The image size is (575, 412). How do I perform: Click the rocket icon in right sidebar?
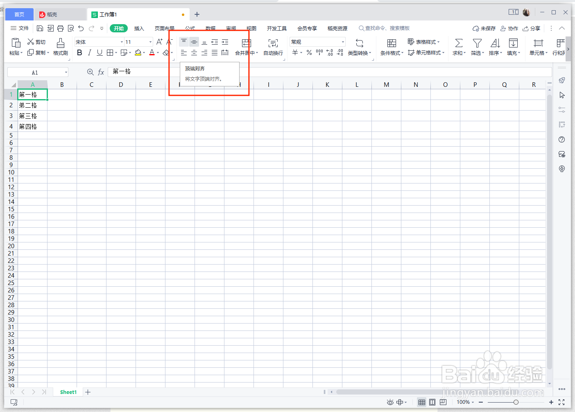[562, 80]
